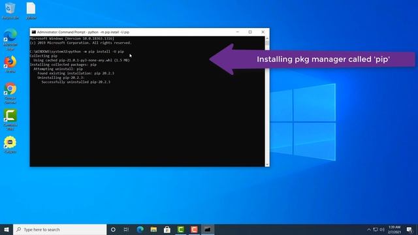This screenshot has width=418, height=235.
Task: Click the 'Microsoft Windows [Version' header line
Action: 72,39
